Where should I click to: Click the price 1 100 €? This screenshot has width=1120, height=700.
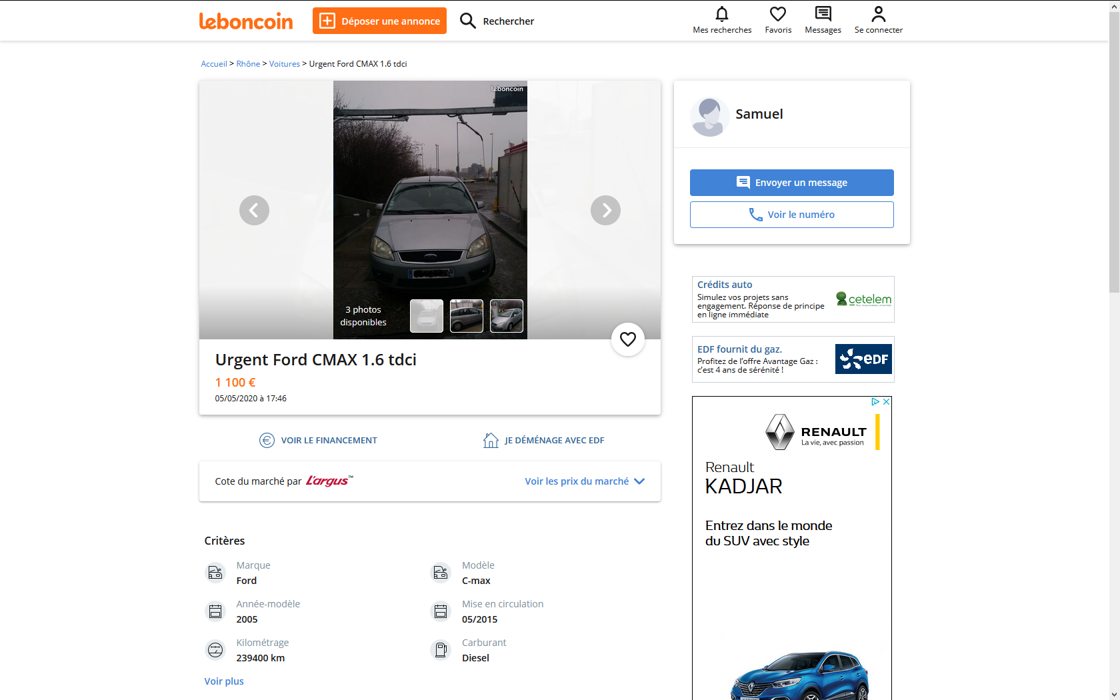pyautogui.click(x=235, y=383)
